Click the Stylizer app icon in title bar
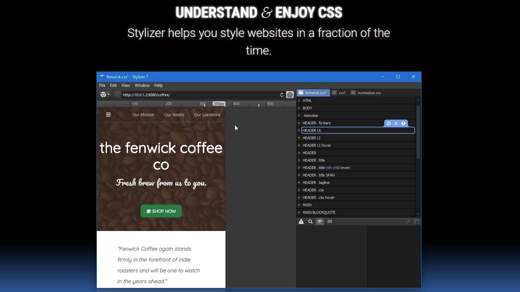Image resolution: width=520 pixels, height=292 pixels. point(102,76)
